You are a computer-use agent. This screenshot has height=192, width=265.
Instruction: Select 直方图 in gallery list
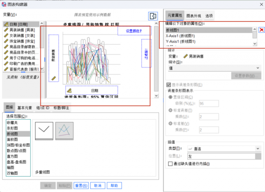[x=18, y=156]
